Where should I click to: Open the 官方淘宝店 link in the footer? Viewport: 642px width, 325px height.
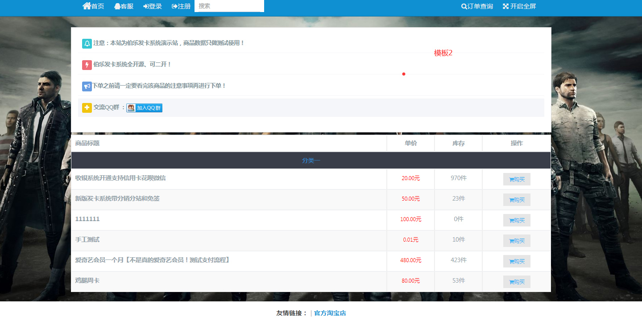tap(329, 313)
